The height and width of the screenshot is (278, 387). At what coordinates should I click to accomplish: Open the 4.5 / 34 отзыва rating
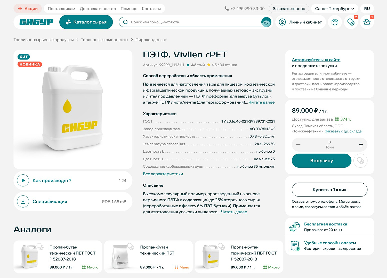[222, 65]
